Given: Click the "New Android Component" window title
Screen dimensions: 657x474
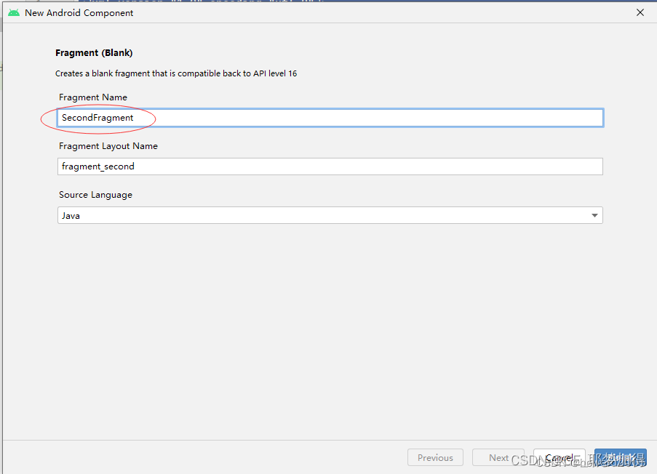Looking at the screenshot, I should pyautogui.click(x=79, y=12).
